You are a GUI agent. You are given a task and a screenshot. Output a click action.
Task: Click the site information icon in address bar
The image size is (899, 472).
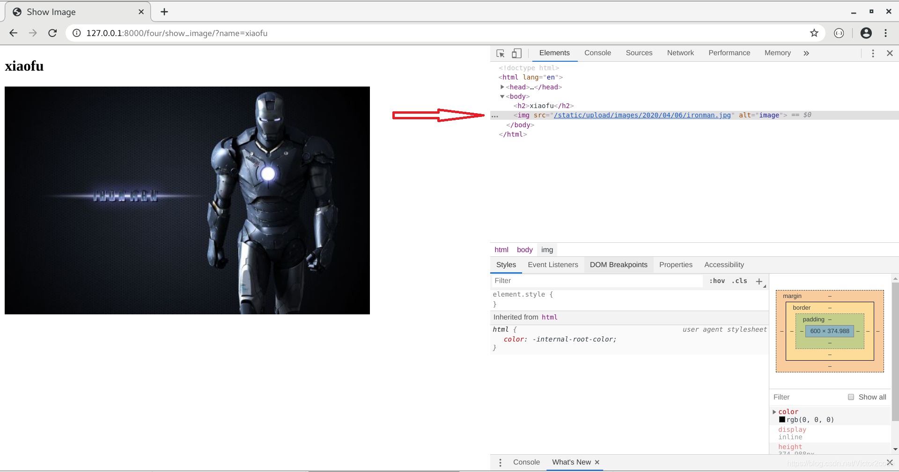tap(77, 33)
